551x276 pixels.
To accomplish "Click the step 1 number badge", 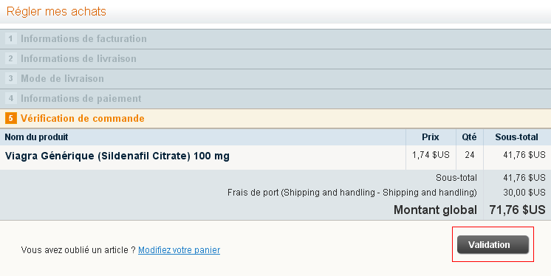I will (11, 38).
